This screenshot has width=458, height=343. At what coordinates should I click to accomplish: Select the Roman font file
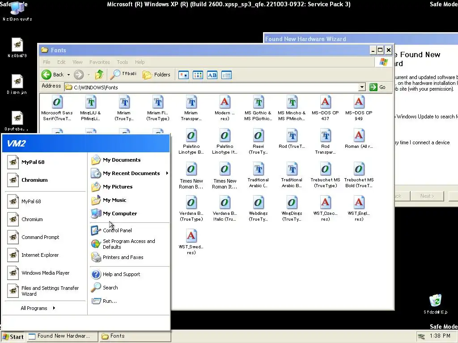pyautogui.click(x=359, y=136)
